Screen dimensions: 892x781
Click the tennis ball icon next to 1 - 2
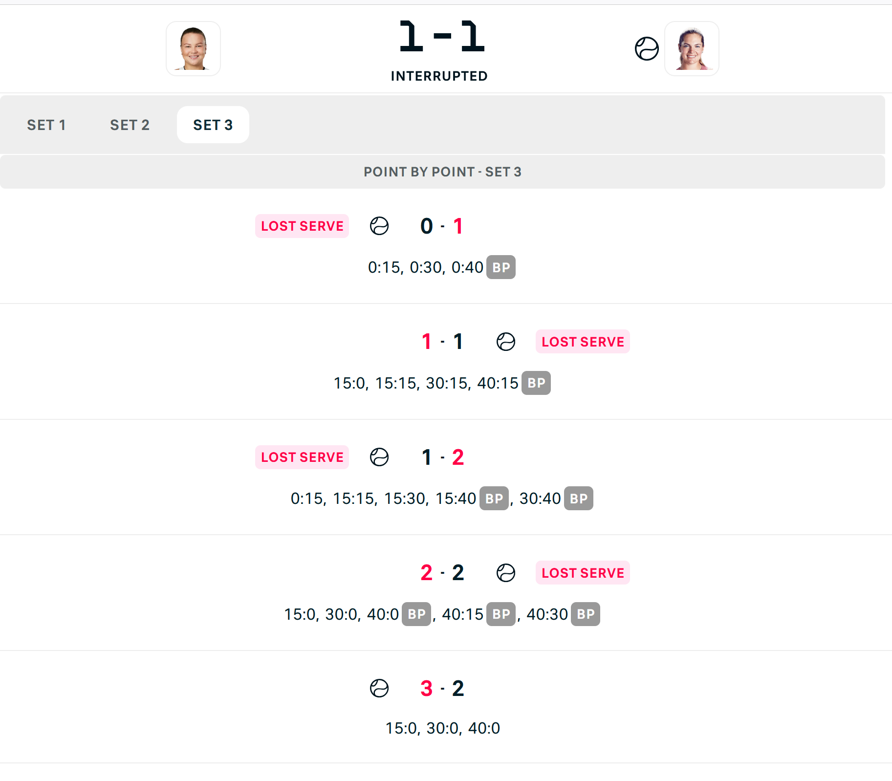click(x=379, y=457)
